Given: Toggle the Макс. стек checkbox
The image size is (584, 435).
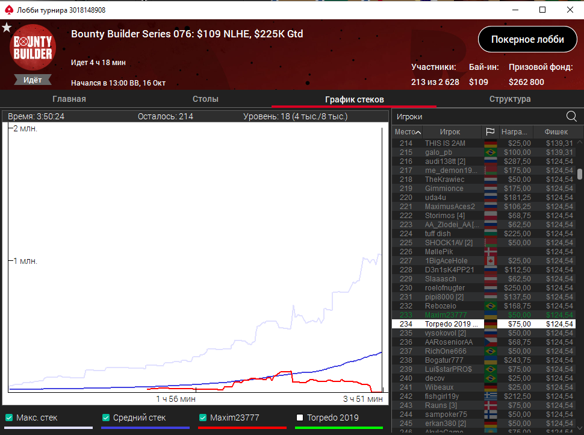Looking at the screenshot, I should point(9,418).
